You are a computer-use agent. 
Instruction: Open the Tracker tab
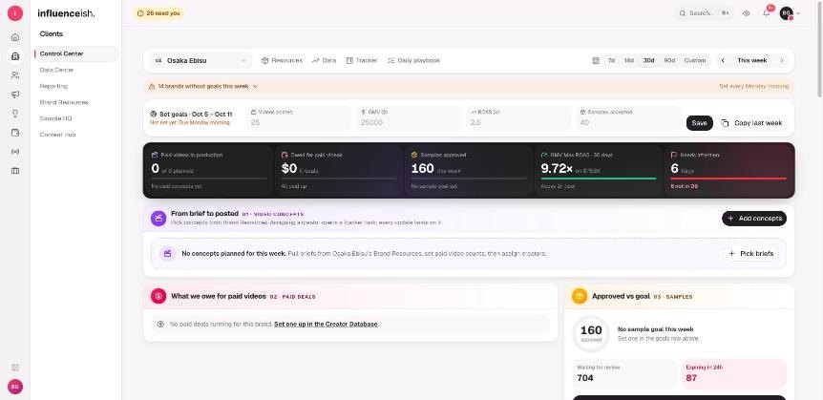point(362,60)
